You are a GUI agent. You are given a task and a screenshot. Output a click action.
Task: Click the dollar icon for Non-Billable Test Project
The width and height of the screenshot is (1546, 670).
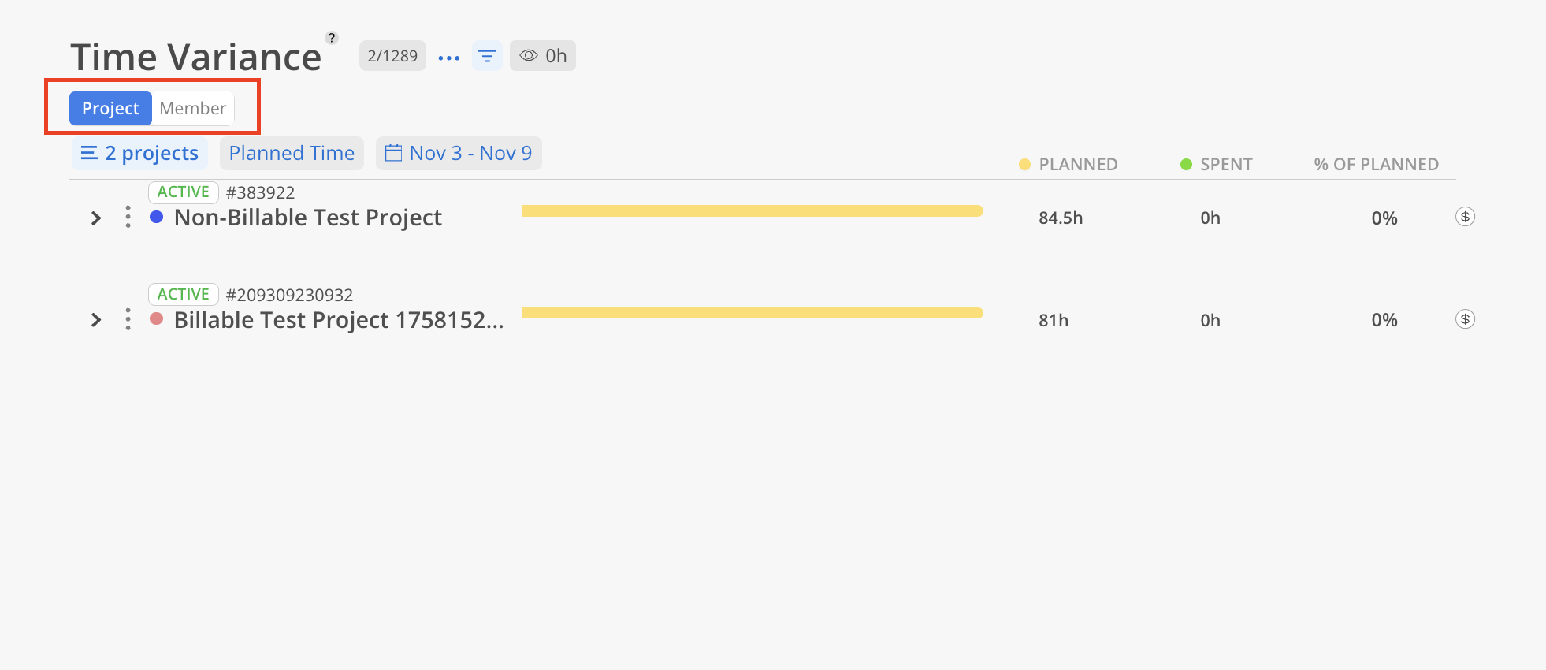(1465, 217)
